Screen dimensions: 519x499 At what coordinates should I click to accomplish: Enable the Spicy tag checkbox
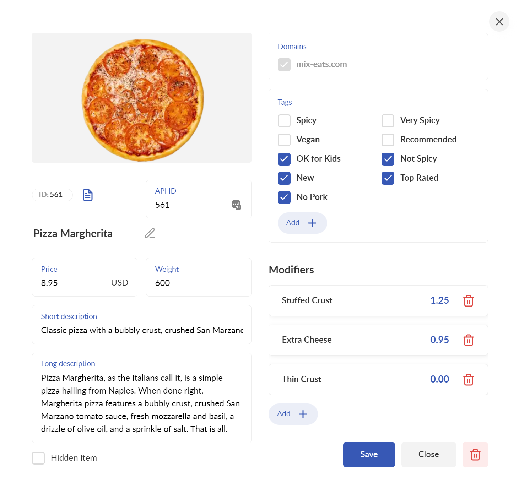tap(284, 121)
